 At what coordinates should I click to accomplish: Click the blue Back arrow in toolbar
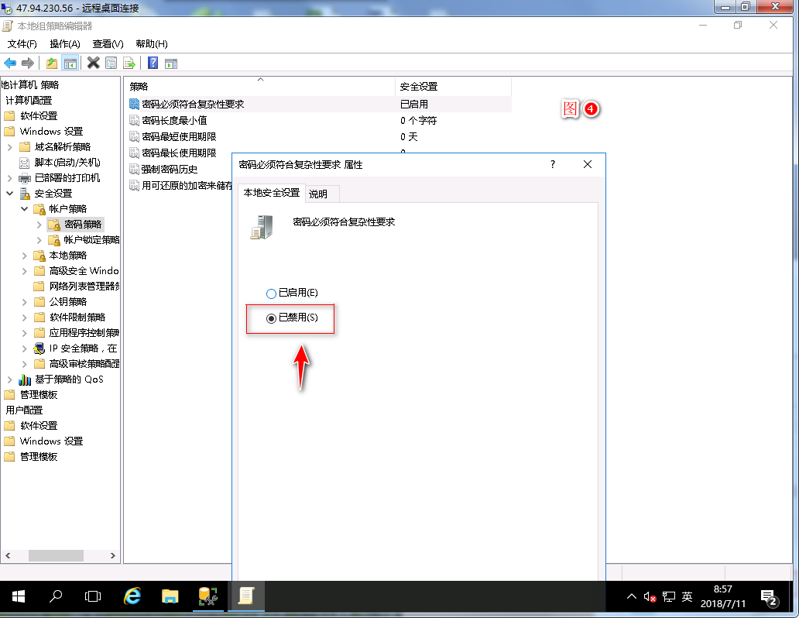(x=10, y=64)
